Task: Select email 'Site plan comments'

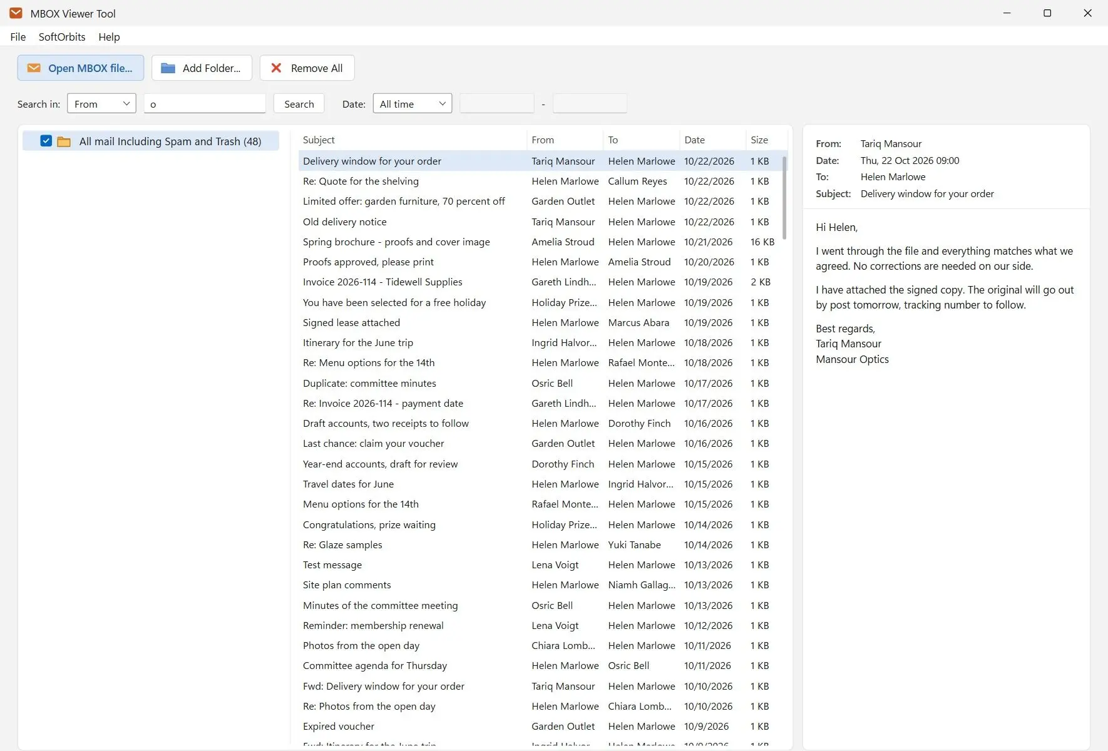Action: pos(540,585)
